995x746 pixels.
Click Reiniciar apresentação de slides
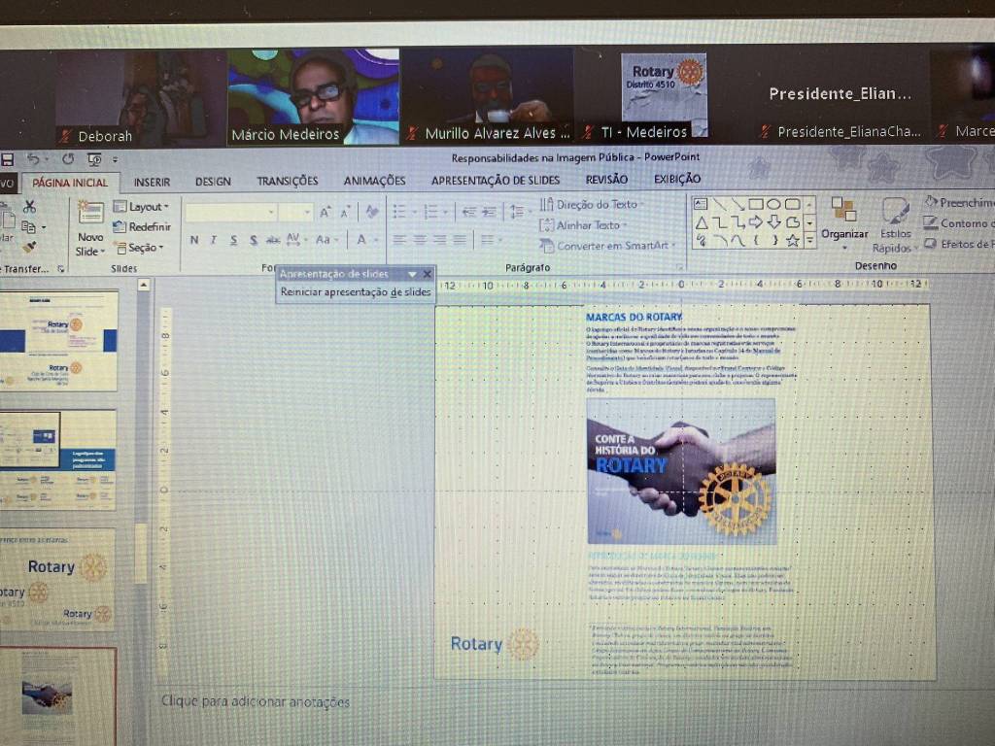[x=355, y=291]
